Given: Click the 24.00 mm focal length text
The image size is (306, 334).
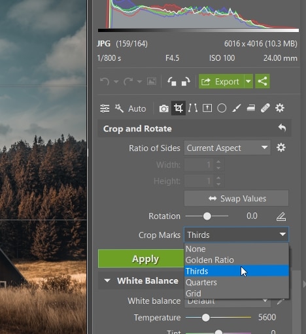Looking at the screenshot, I should [280, 58].
